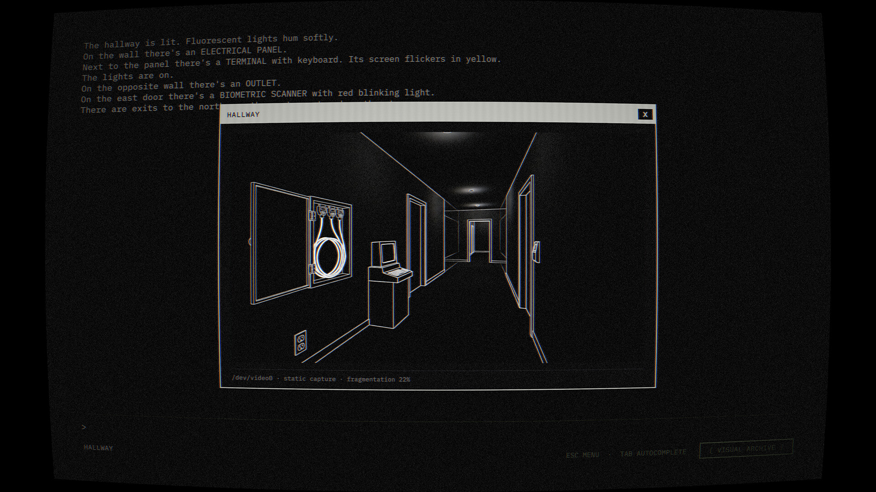Close the HALLWAY image window

point(645,114)
